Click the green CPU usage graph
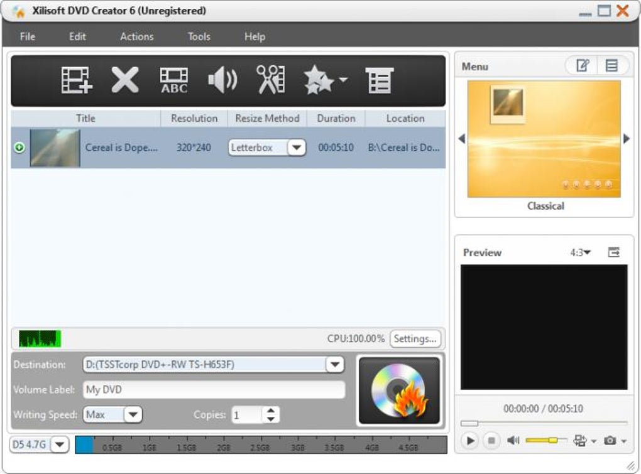Viewport: 641px width, 474px height. click(x=40, y=339)
